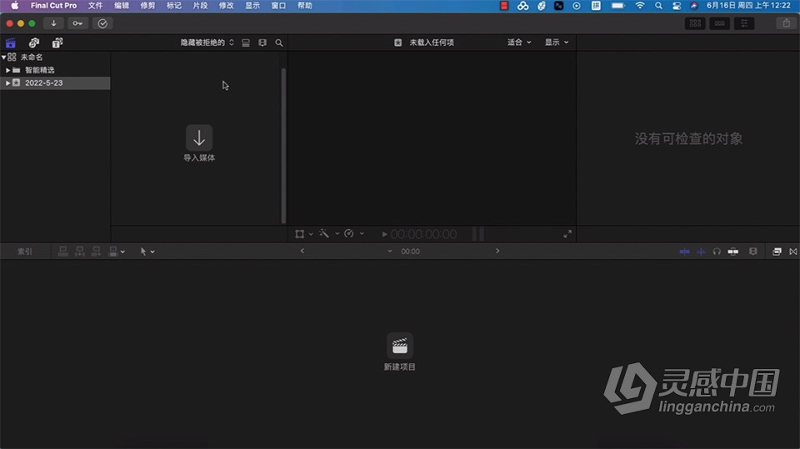Open the Photos and Audio sidebar

click(x=34, y=42)
